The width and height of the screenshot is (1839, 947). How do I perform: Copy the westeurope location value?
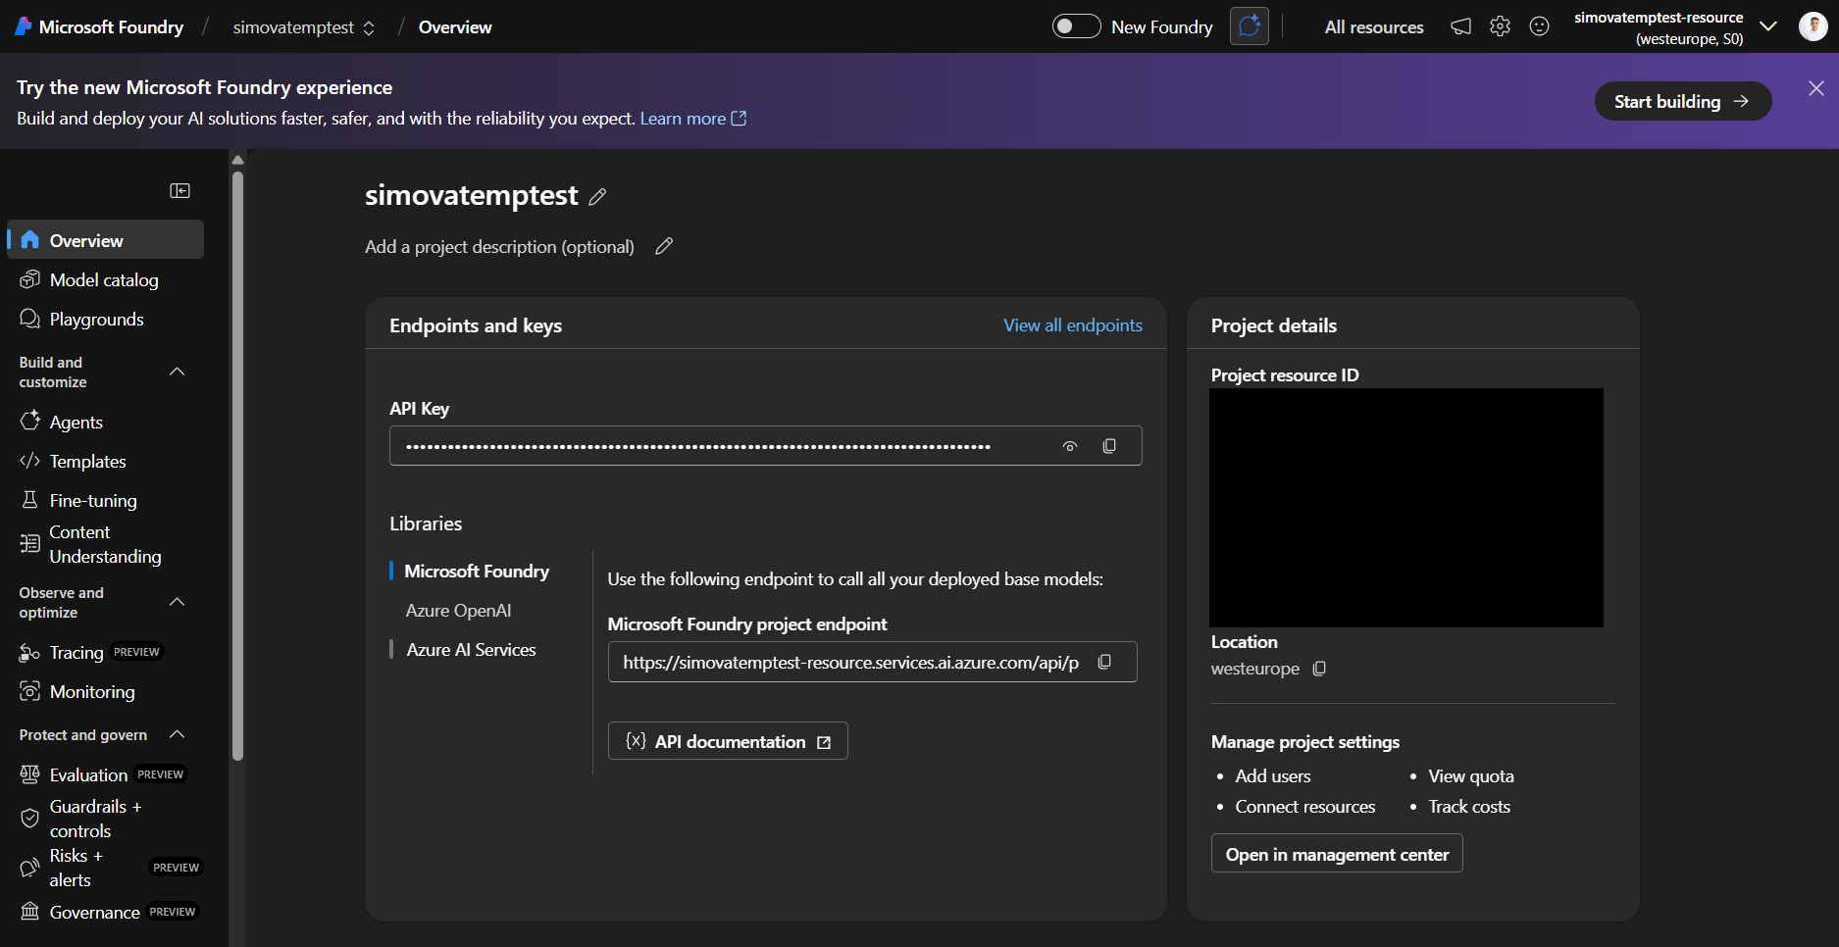(x=1319, y=669)
